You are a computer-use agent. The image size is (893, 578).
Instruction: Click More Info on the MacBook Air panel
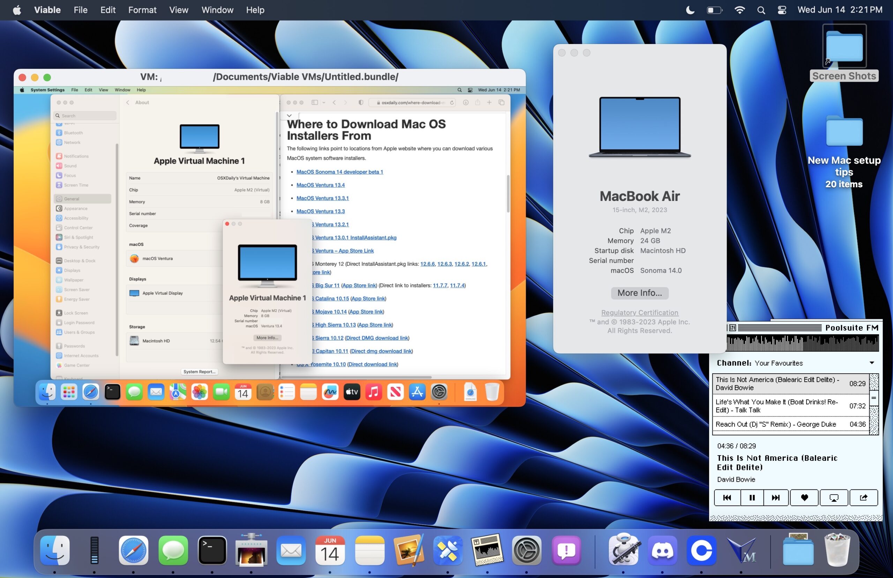[640, 293]
